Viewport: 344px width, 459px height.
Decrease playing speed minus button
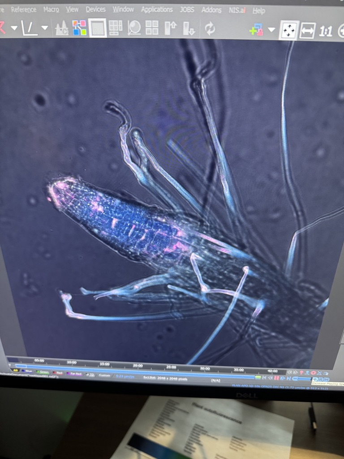[295, 378]
